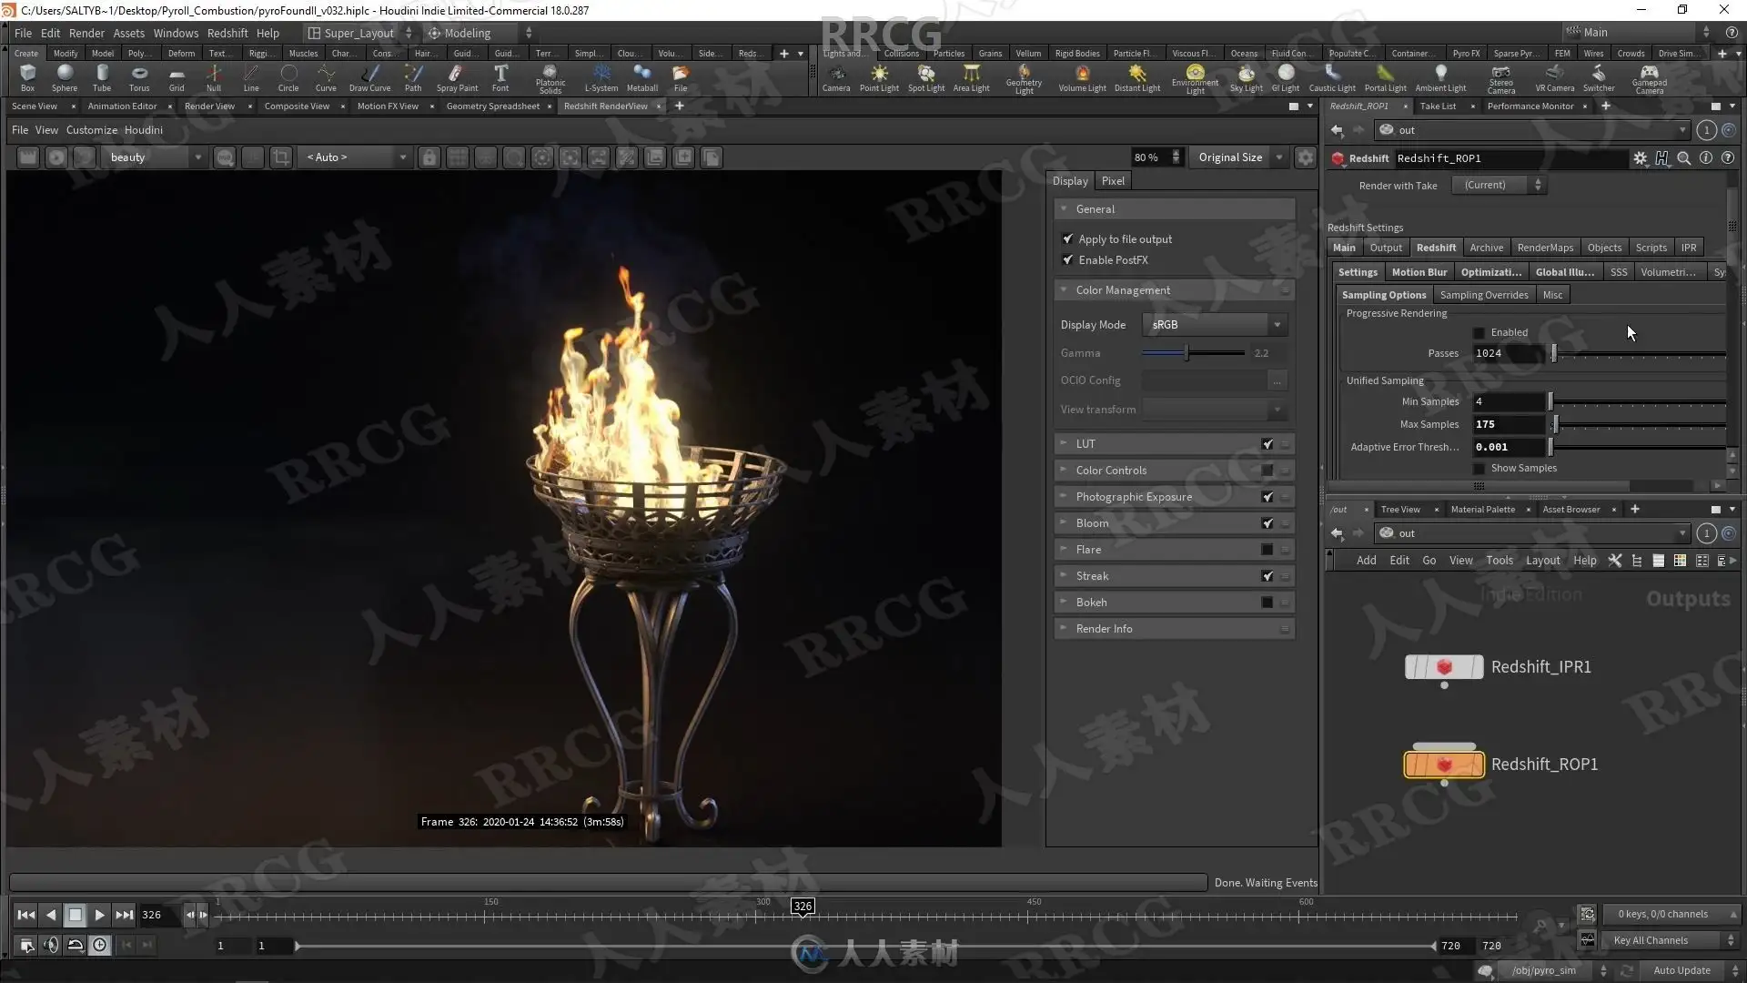The width and height of the screenshot is (1747, 983).
Task: Adjust the Max Samples slider
Action: click(x=1556, y=424)
